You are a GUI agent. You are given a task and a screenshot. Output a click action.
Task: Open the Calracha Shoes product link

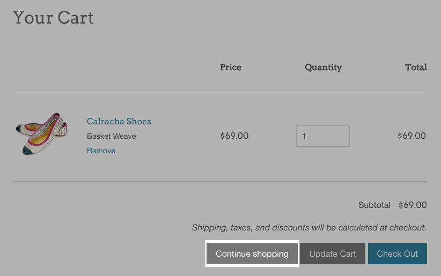tap(119, 121)
